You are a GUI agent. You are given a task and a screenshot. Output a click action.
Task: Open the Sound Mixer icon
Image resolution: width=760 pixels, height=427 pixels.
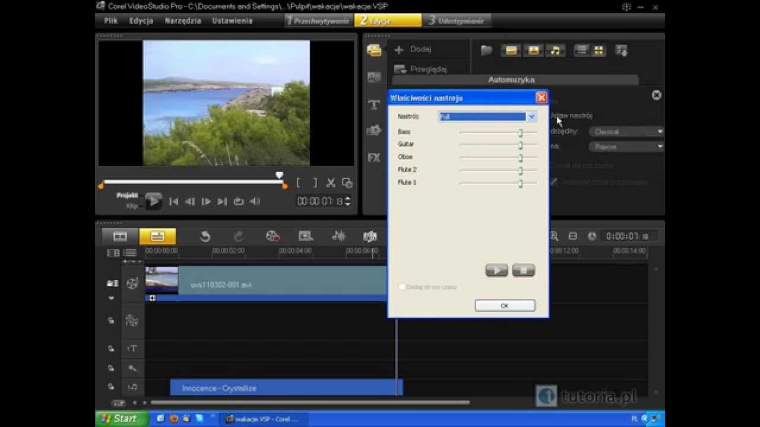click(x=339, y=236)
